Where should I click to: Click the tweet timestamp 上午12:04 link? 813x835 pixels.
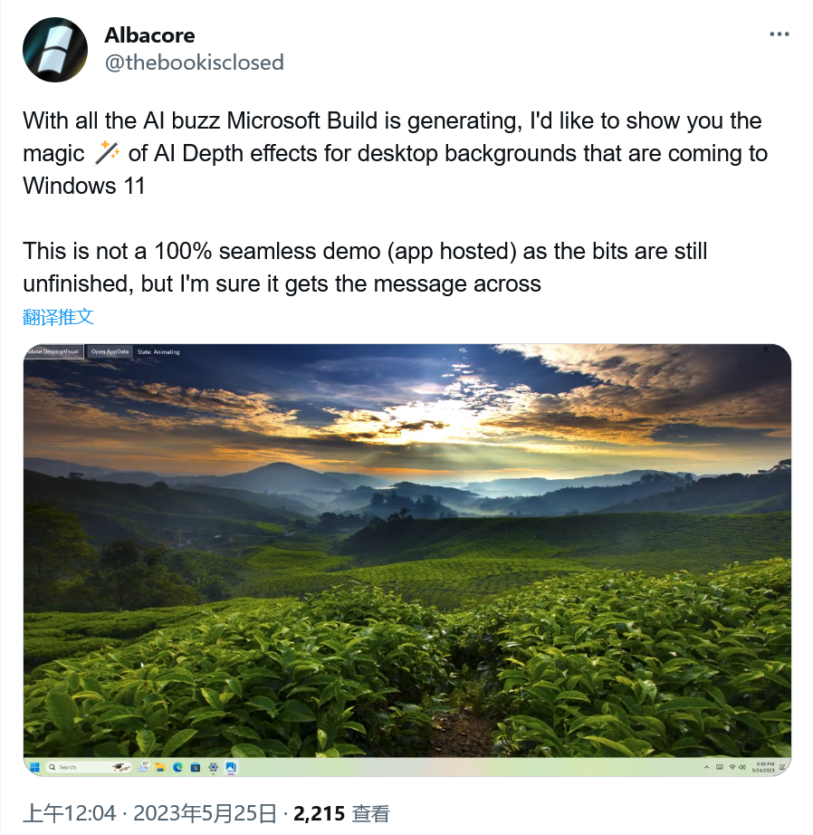(69, 813)
